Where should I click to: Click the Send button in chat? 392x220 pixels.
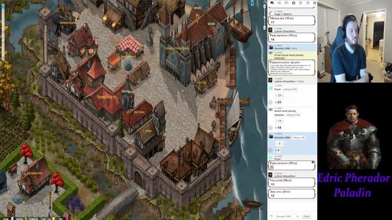(x=306, y=216)
